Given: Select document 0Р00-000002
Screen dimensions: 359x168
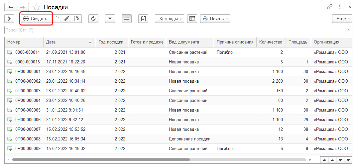Looking at the screenshot, I should 179,81.
